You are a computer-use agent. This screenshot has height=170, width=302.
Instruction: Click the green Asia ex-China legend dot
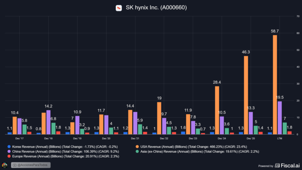(137, 152)
